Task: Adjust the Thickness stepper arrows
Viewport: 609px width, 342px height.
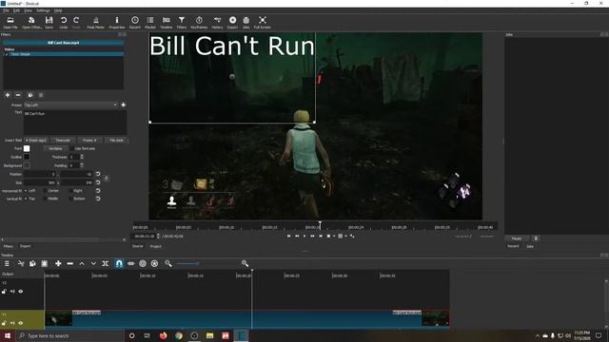Action: point(82,157)
